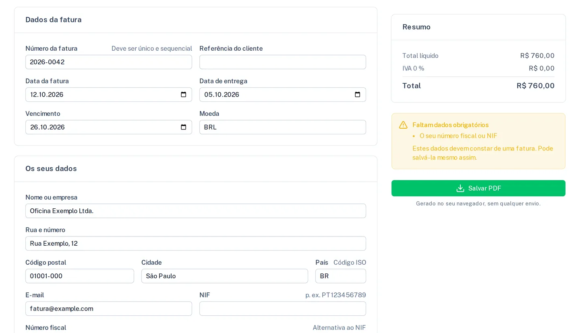The image size is (580, 333).
Task: Click the "Número fiscal" label
Action: tap(46, 328)
